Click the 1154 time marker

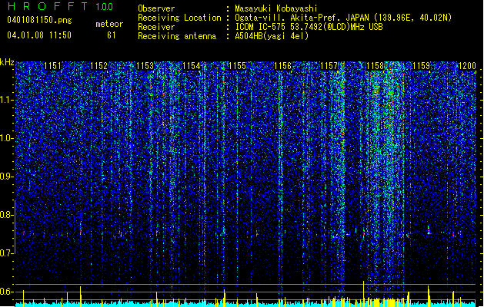pos(191,66)
